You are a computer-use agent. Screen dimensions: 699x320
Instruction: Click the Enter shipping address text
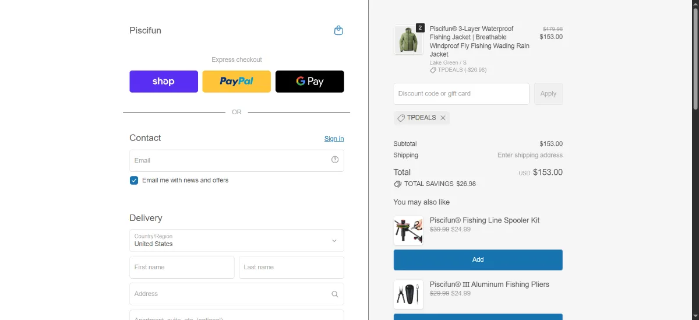coord(530,155)
